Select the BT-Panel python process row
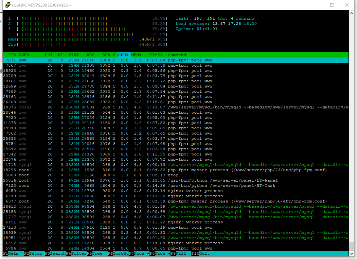This screenshot has width=357, height=259. tap(175, 180)
